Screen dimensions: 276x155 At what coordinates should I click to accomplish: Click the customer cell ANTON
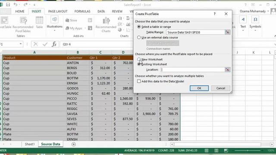coord(78,63)
